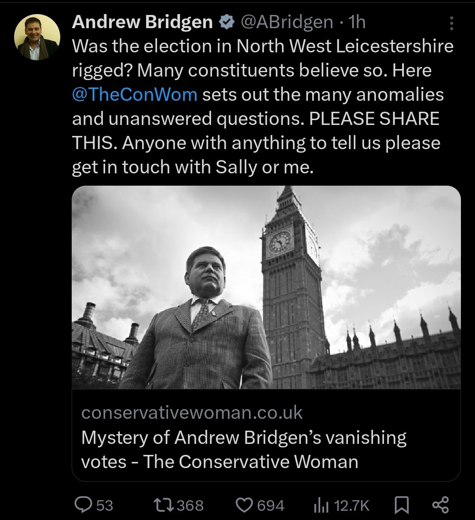Open the three-dot more options menu
The width and height of the screenshot is (475, 520).
point(451,23)
